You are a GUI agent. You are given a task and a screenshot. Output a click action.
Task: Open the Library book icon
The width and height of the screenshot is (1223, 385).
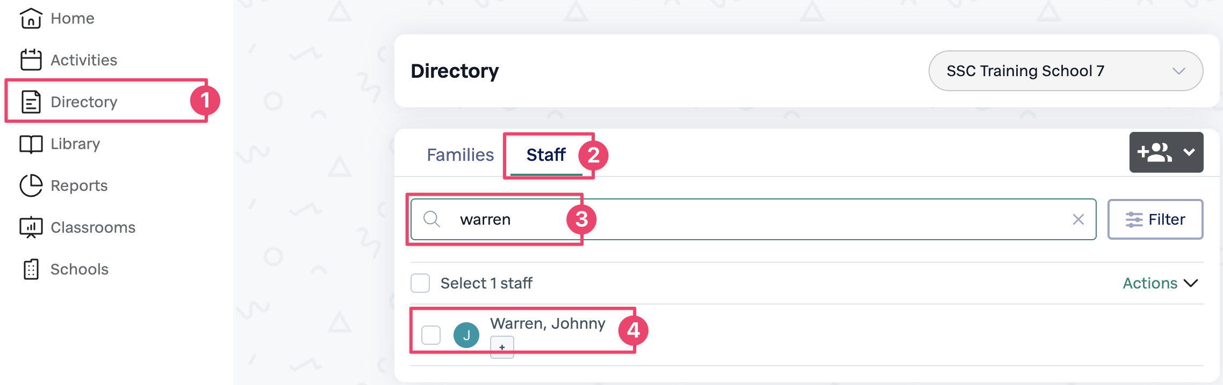coord(31,144)
